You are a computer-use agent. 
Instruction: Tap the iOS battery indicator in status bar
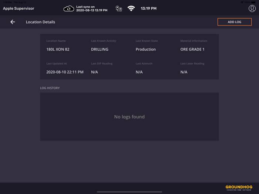(x=253, y=2)
